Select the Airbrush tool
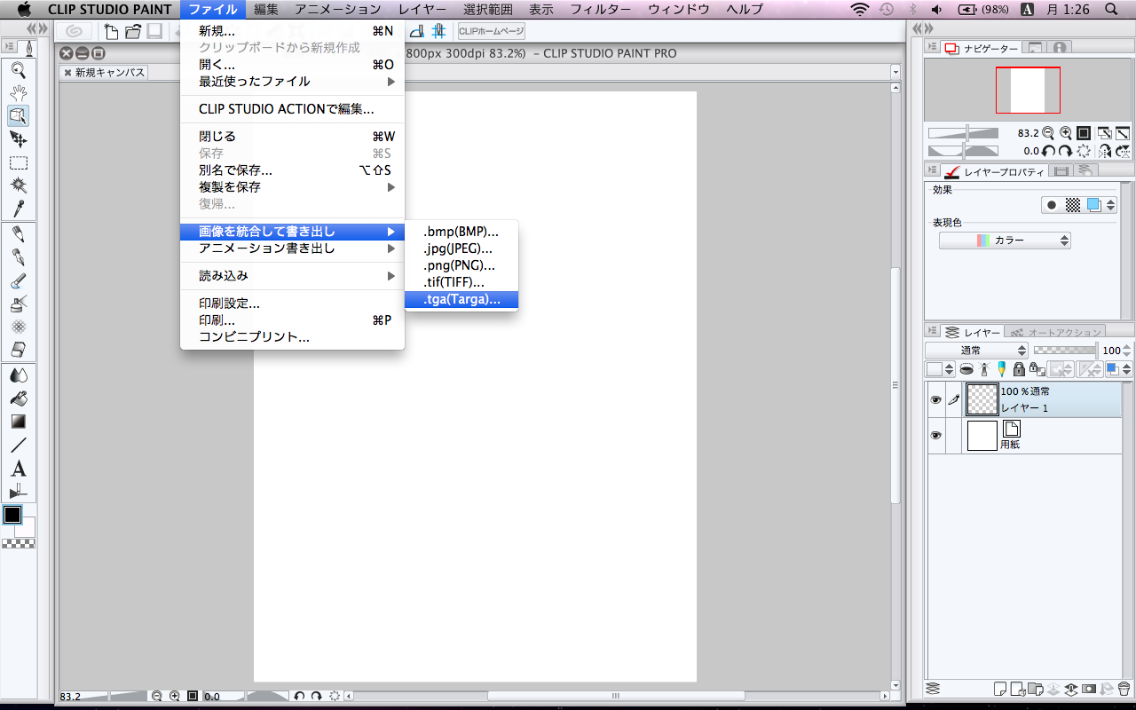The image size is (1136, 710). (x=18, y=304)
